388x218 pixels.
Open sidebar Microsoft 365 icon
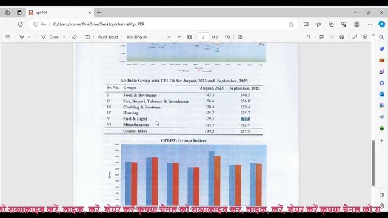point(381,83)
